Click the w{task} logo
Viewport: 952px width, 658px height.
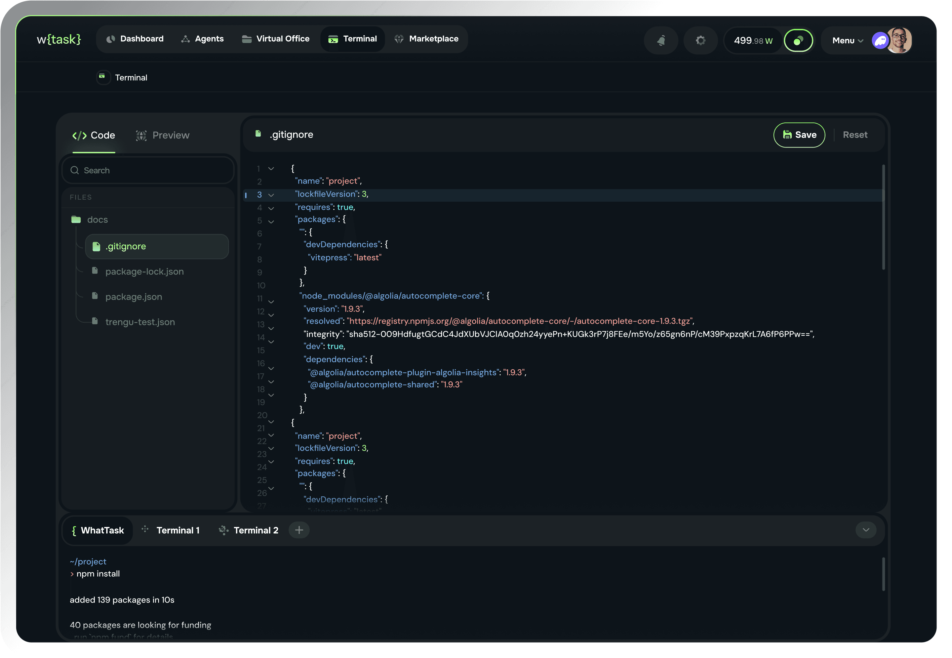pyautogui.click(x=58, y=39)
